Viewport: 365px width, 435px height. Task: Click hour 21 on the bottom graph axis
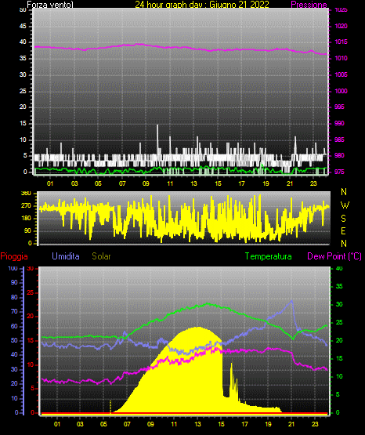[291, 424]
